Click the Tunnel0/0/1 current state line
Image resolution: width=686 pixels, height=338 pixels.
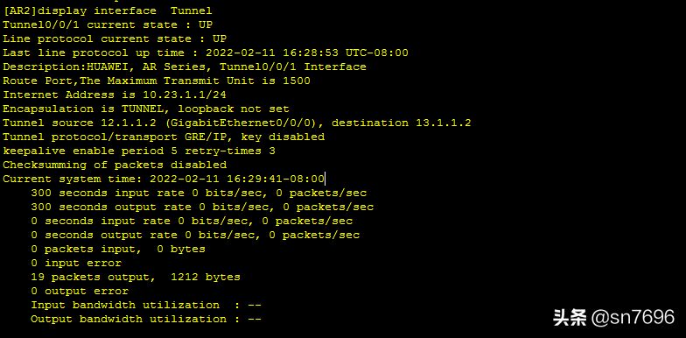[108, 25]
